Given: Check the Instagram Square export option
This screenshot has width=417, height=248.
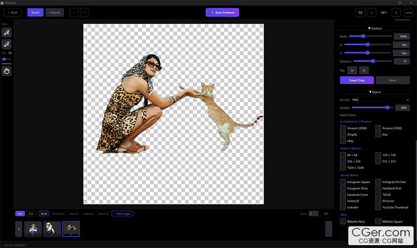Looking at the screenshot, I should click(343, 182).
